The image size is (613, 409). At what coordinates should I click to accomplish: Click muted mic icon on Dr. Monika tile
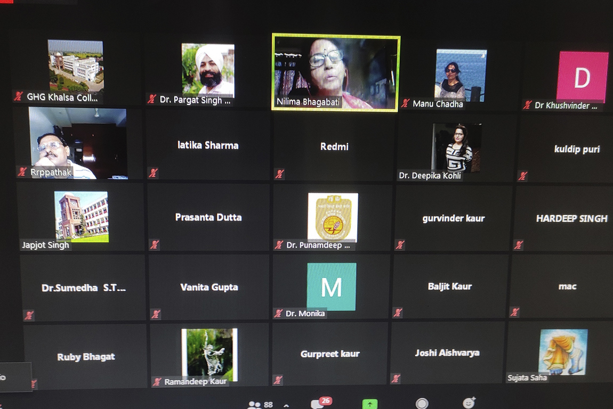pos(278,314)
